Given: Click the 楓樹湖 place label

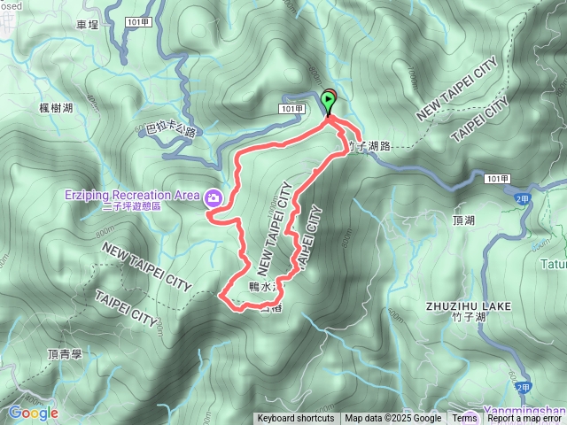Looking at the screenshot, I should [56, 108].
